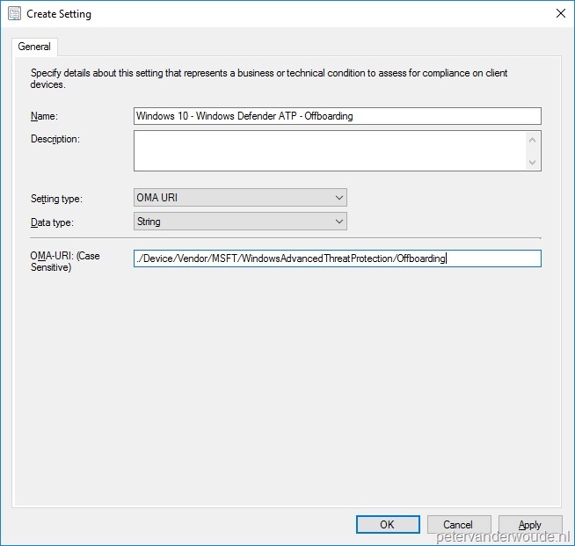
Task: Open the Setting type dropdown
Action: 240,198
